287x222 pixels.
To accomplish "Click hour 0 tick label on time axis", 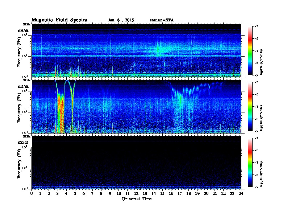I will [x=32, y=193].
